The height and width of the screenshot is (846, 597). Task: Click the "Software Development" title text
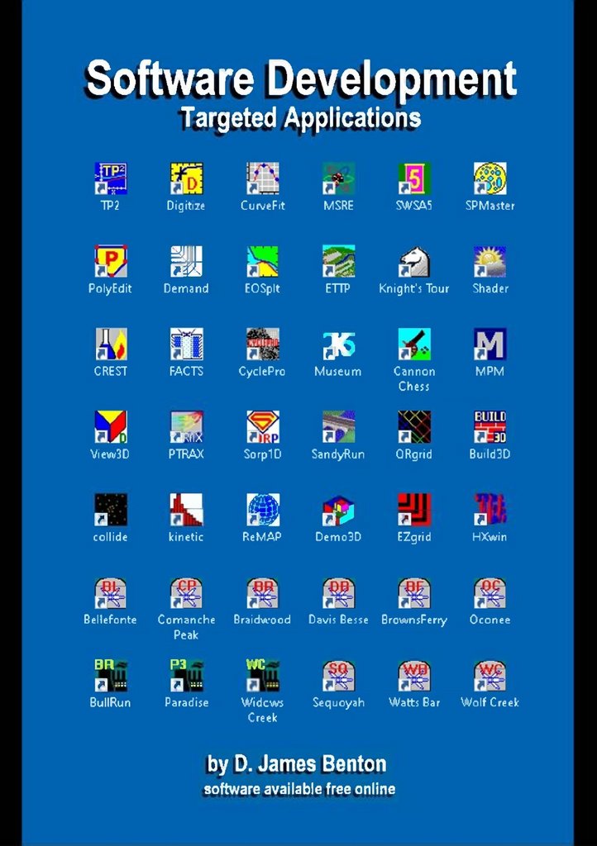tap(301, 80)
